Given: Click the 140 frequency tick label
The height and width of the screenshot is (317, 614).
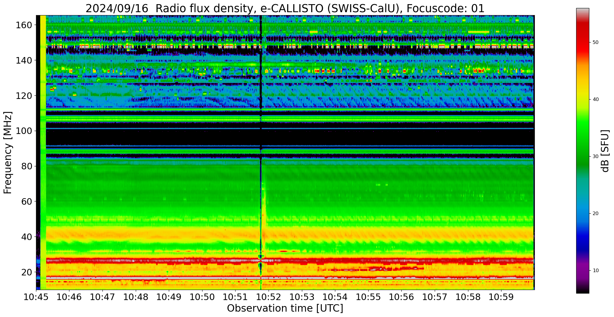Looking at the screenshot, I should click(24, 60).
